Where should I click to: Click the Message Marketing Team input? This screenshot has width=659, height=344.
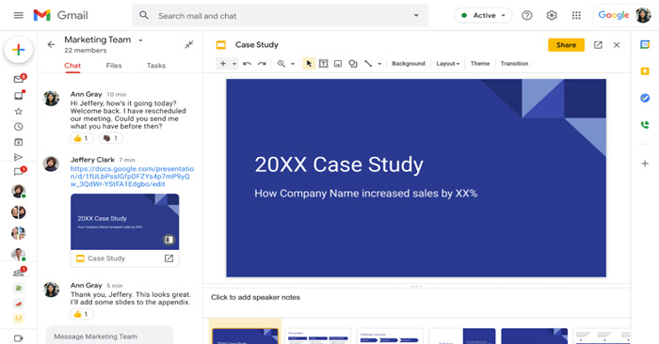[110, 336]
